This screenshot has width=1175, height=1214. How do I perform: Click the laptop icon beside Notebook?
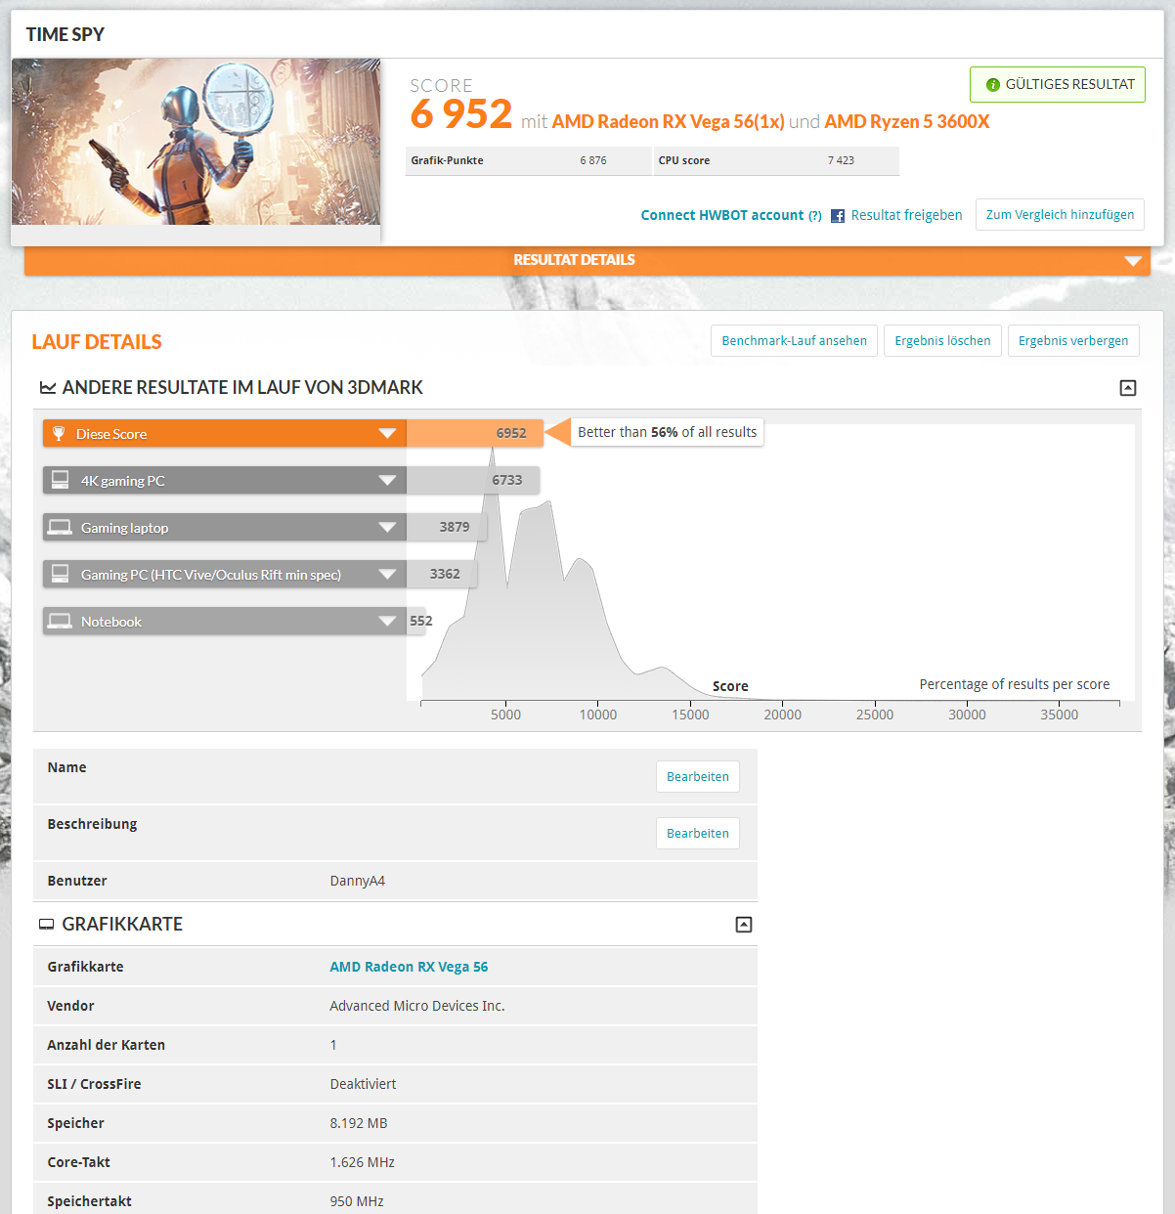(60, 621)
